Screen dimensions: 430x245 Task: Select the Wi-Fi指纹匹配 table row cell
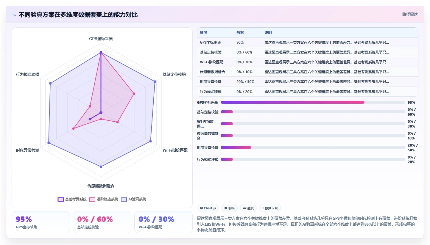(x=211, y=62)
